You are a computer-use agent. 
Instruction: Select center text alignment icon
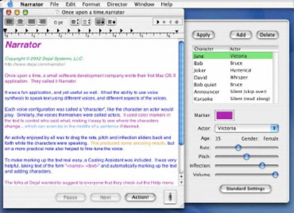20,22
